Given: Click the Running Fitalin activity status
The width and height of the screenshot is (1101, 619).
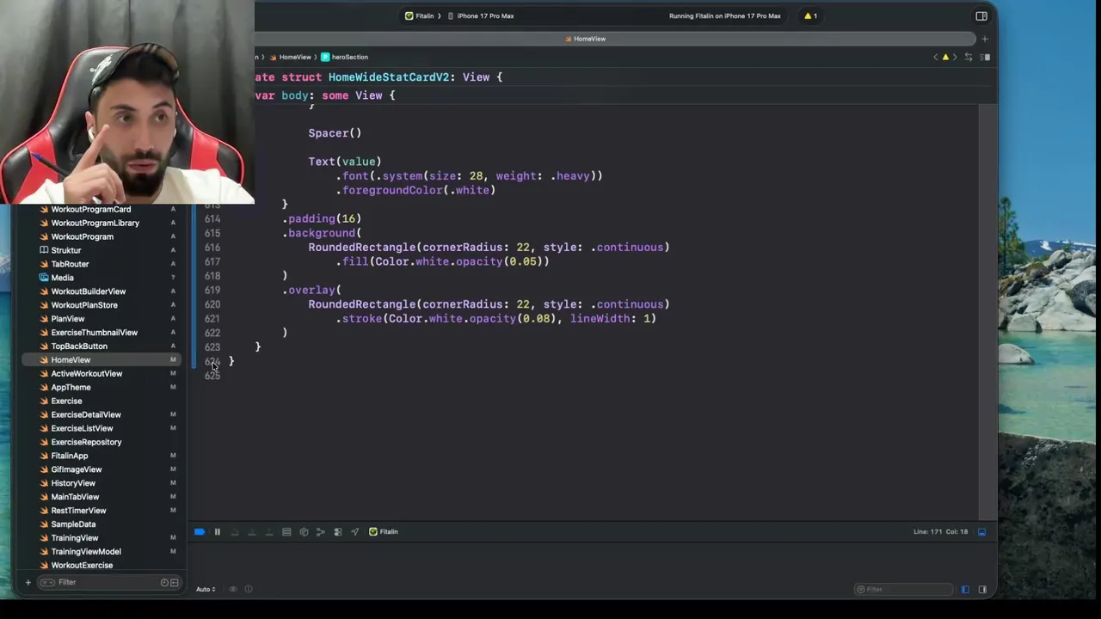Looking at the screenshot, I should click(725, 15).
